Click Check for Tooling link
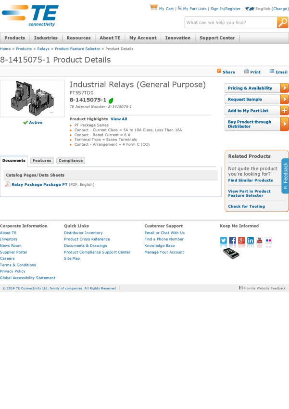 [x=247, y=206]
